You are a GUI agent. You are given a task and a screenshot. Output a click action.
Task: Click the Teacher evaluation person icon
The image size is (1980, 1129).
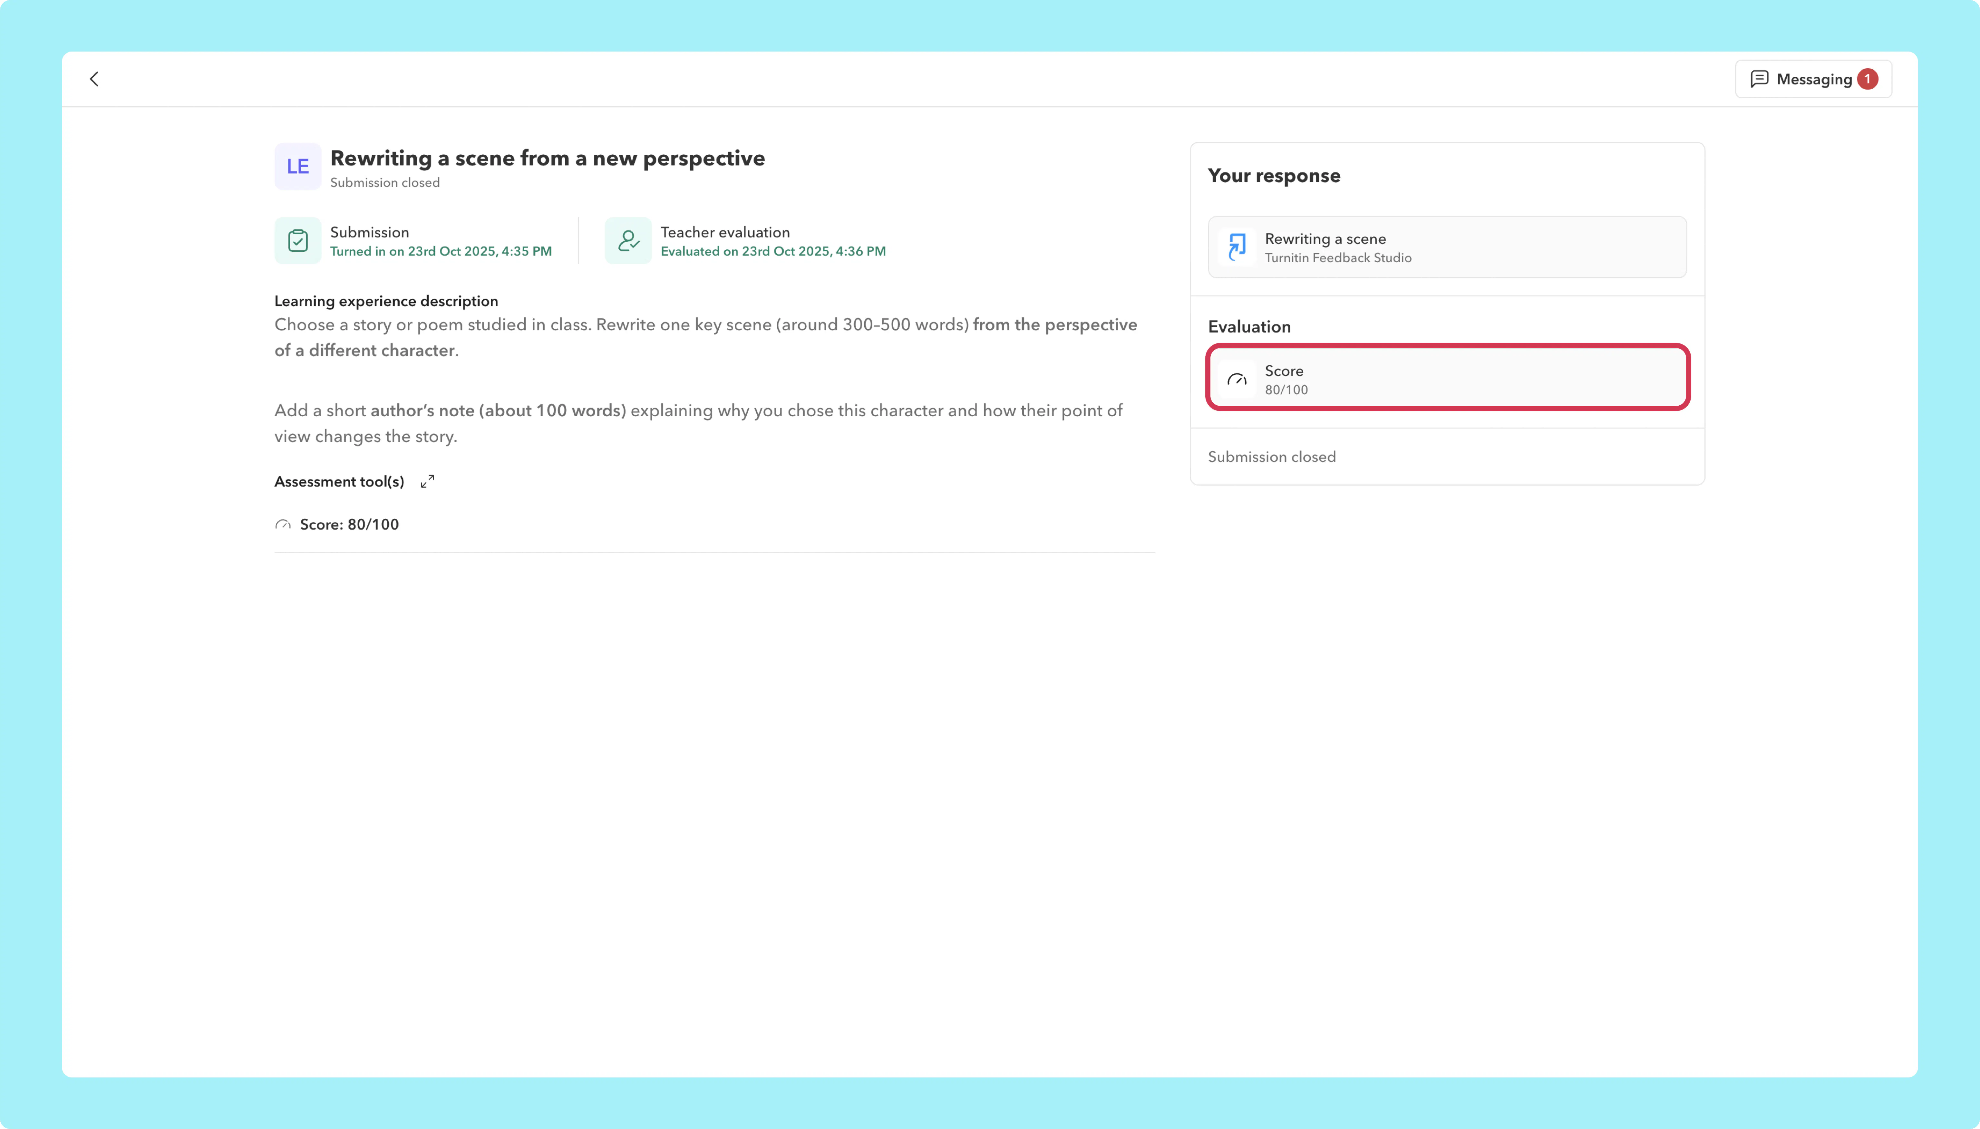(x=628, y=240)
